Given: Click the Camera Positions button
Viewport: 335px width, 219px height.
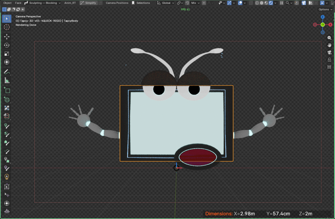Looking at the screenshot, I should tap(117, 3).
